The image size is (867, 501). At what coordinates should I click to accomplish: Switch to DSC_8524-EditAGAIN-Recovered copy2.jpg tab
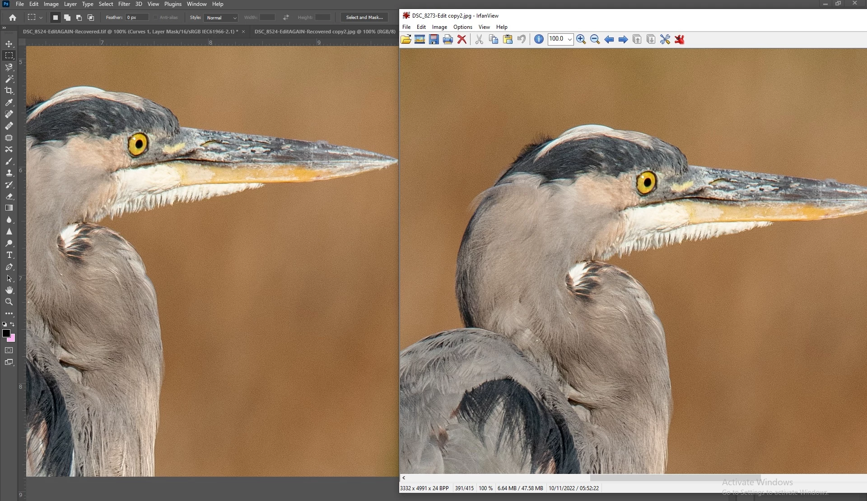[x=324, y=32]
